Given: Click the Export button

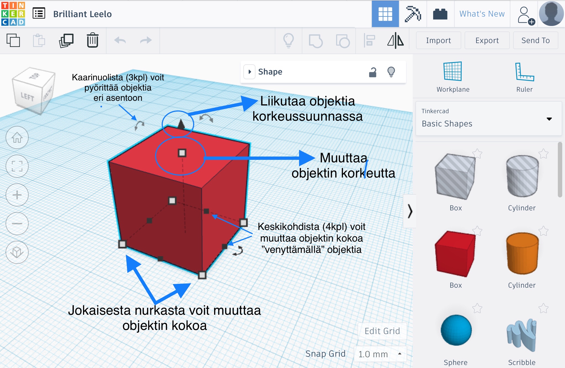Looking at the screenshot, I should tap(487, 41).
